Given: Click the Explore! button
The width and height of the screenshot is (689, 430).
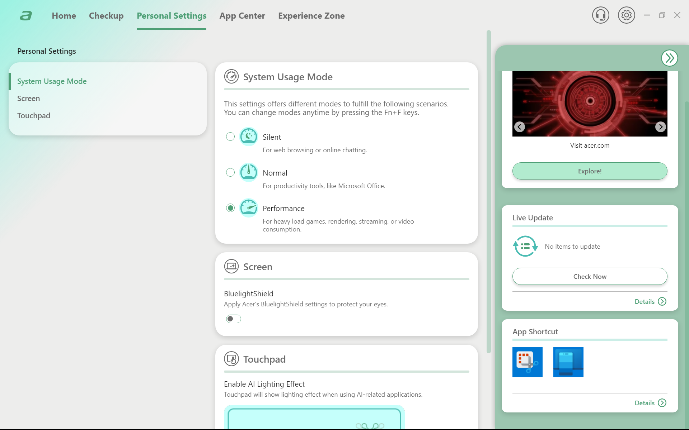Looking at the screenshot, I should 590,171.
